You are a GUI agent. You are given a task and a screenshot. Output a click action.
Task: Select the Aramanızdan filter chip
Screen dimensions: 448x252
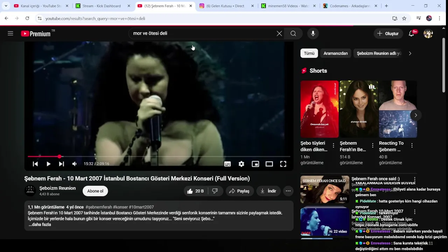(x=336, y=53)
